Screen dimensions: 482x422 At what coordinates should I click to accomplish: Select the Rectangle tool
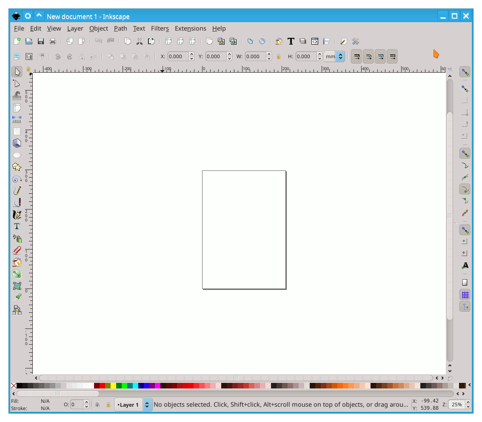click(x=17, y=131)
